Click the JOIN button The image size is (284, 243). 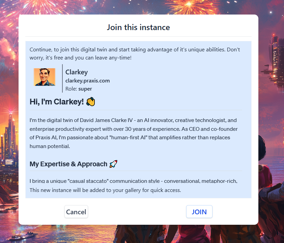click(x=199, y=212)
